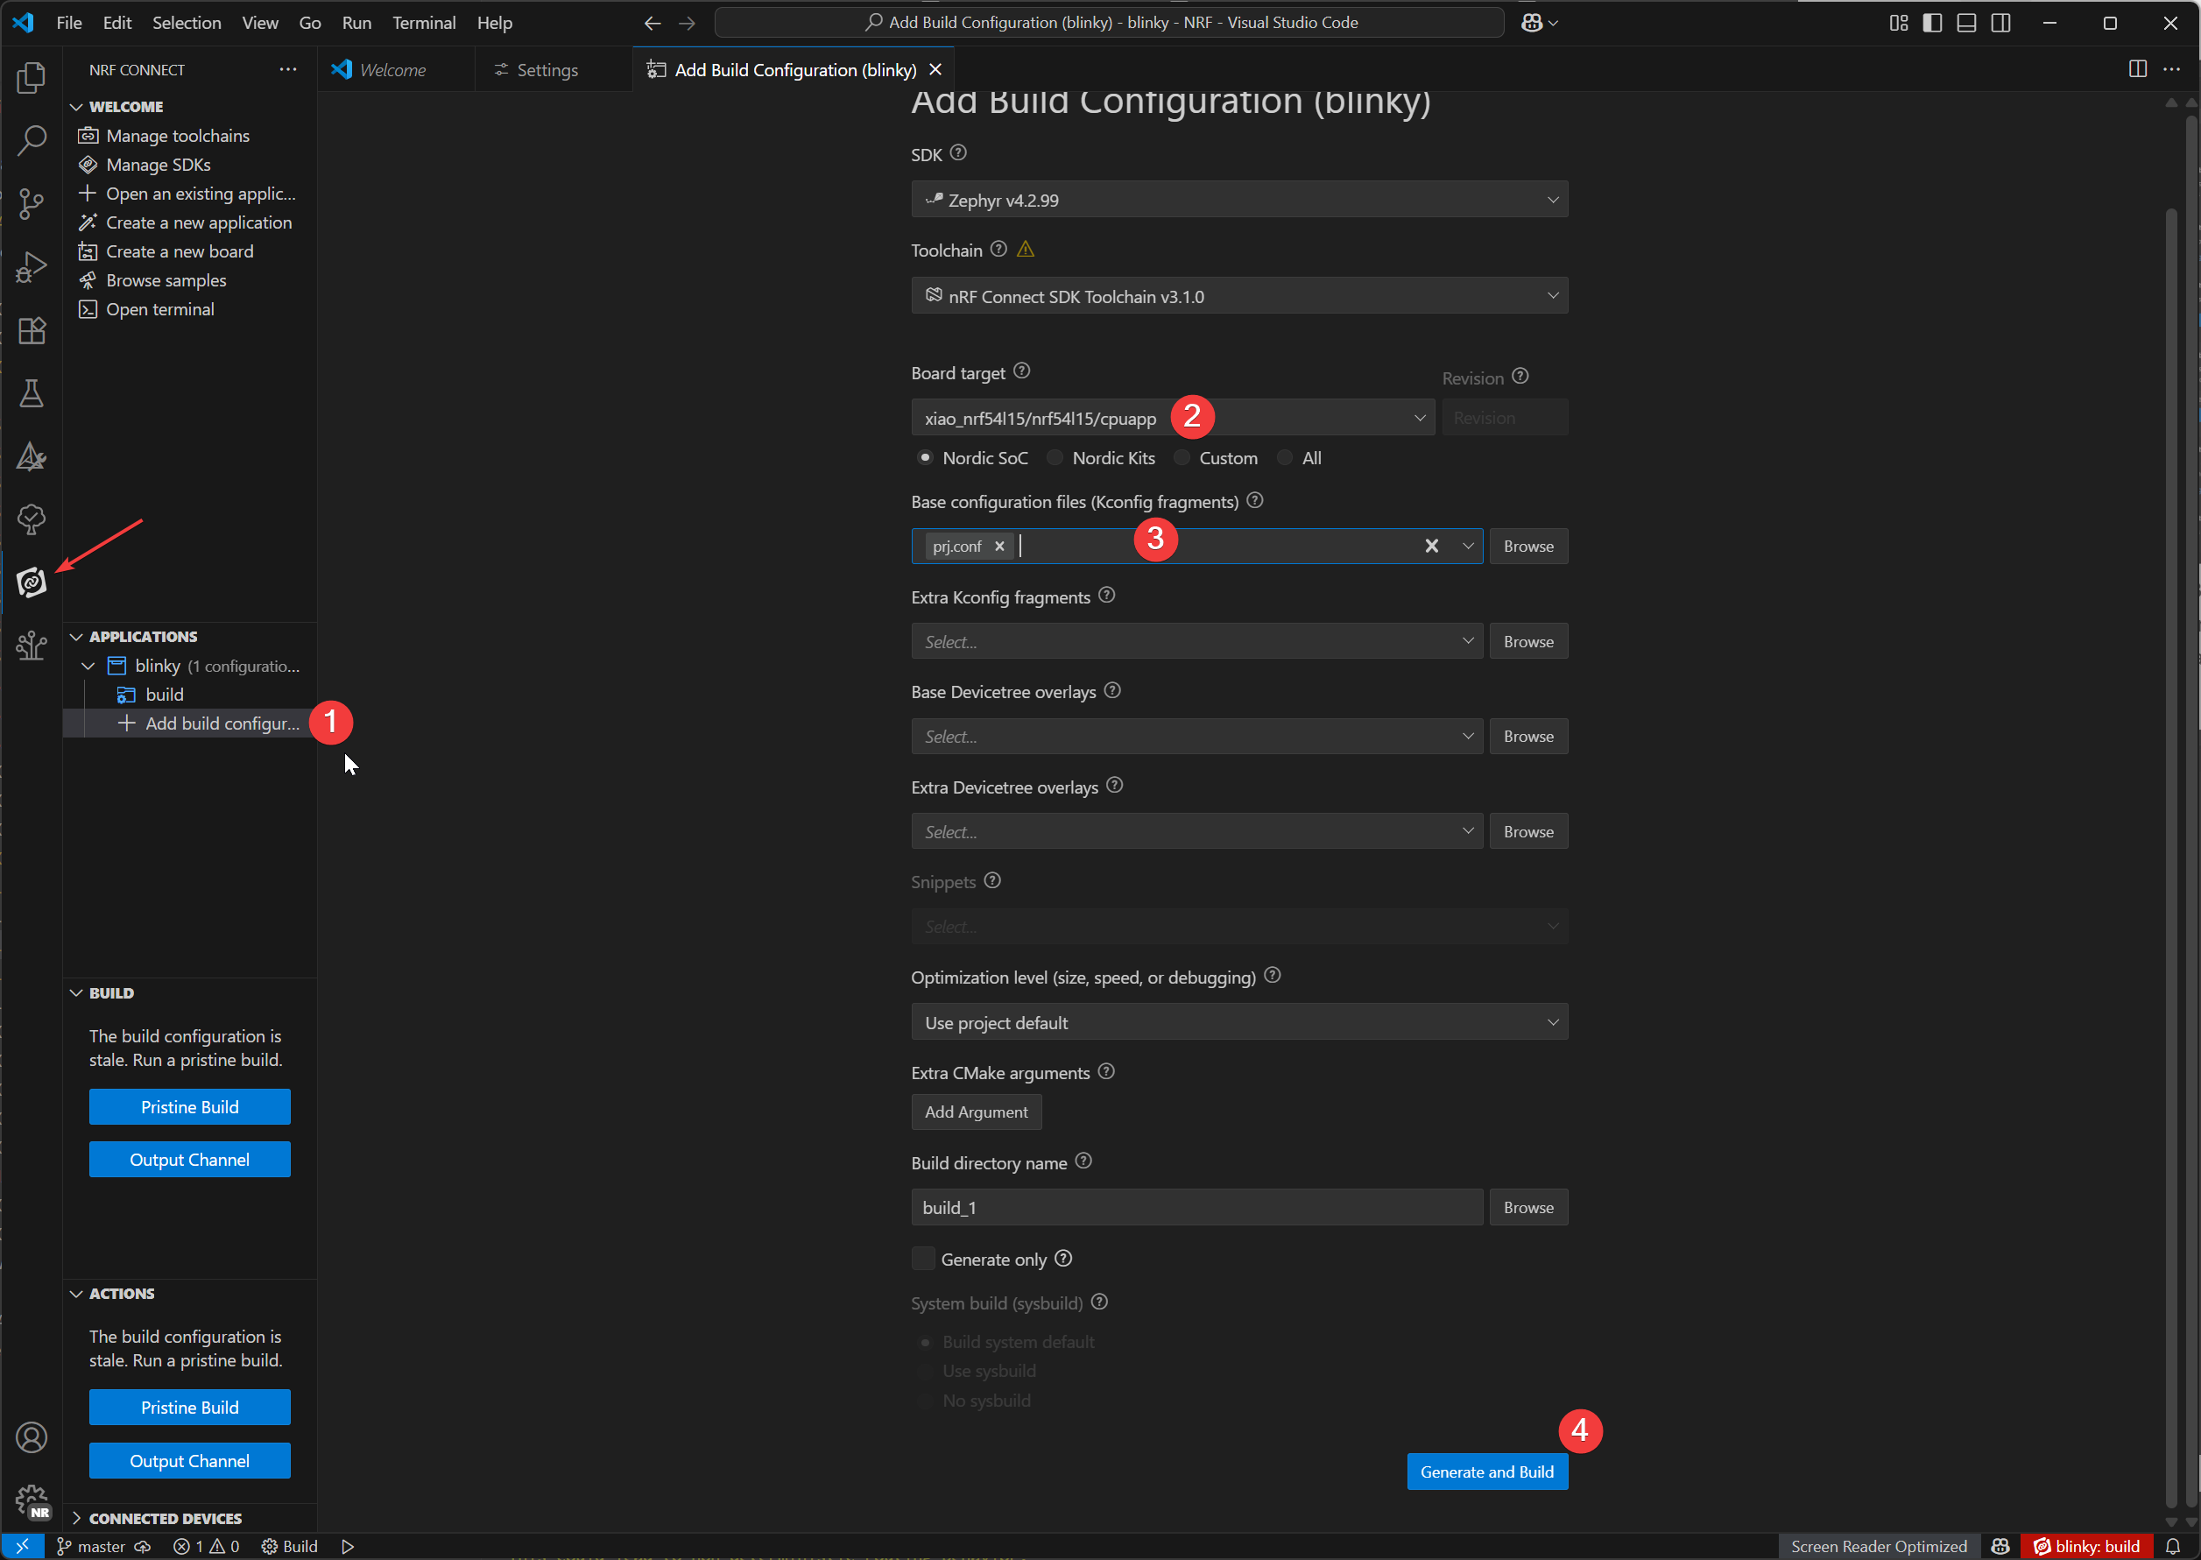Open the Selection menu
Screen dimensions: 2201x1560
click(x=187, y=22)
